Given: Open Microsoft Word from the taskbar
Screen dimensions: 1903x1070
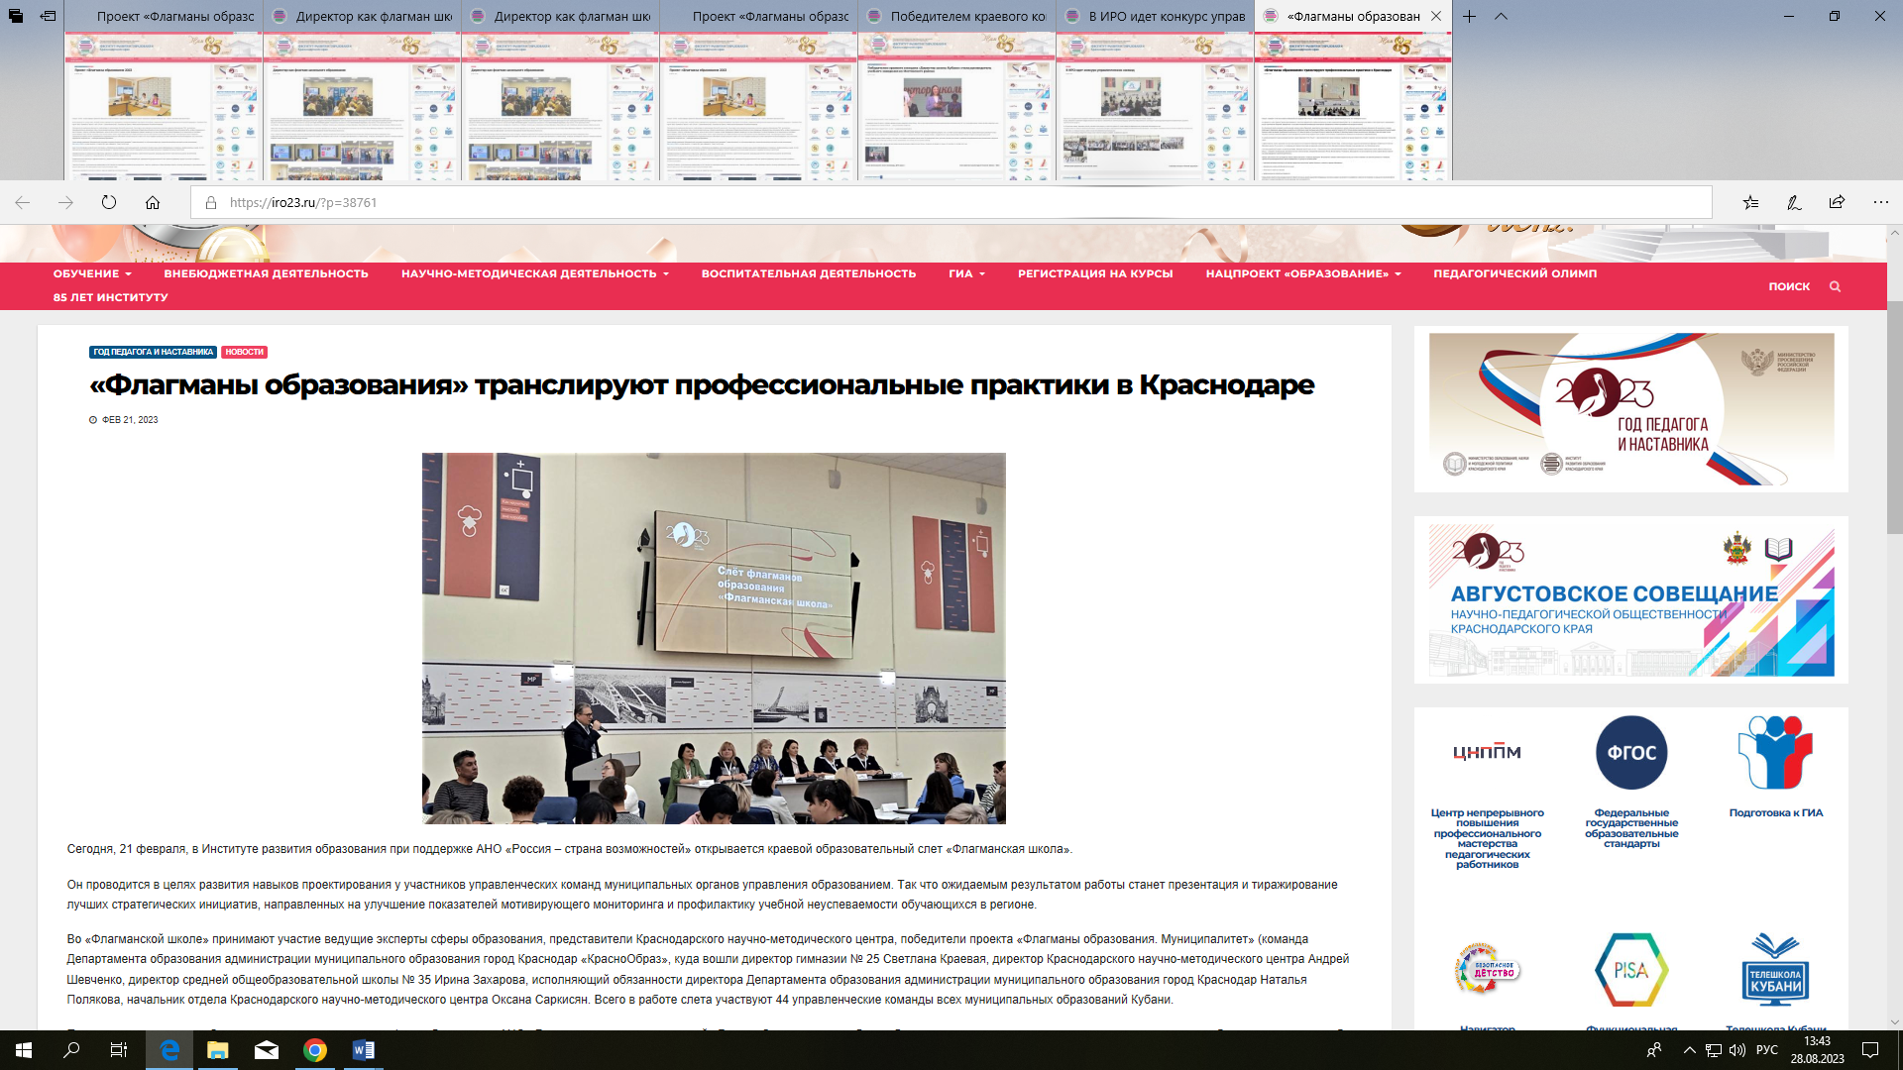Looking at the screenshot, I should tap(363, 1050).
